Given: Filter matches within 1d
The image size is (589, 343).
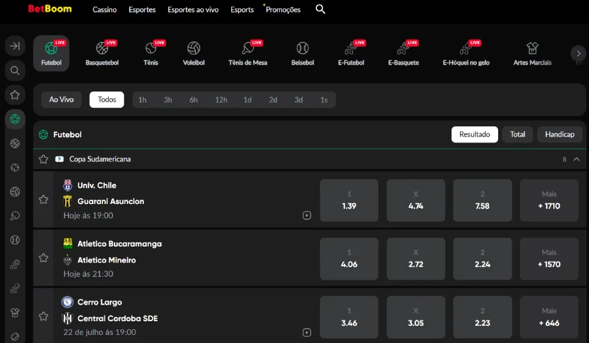Looking at the screenshot, I should point(247,100).
